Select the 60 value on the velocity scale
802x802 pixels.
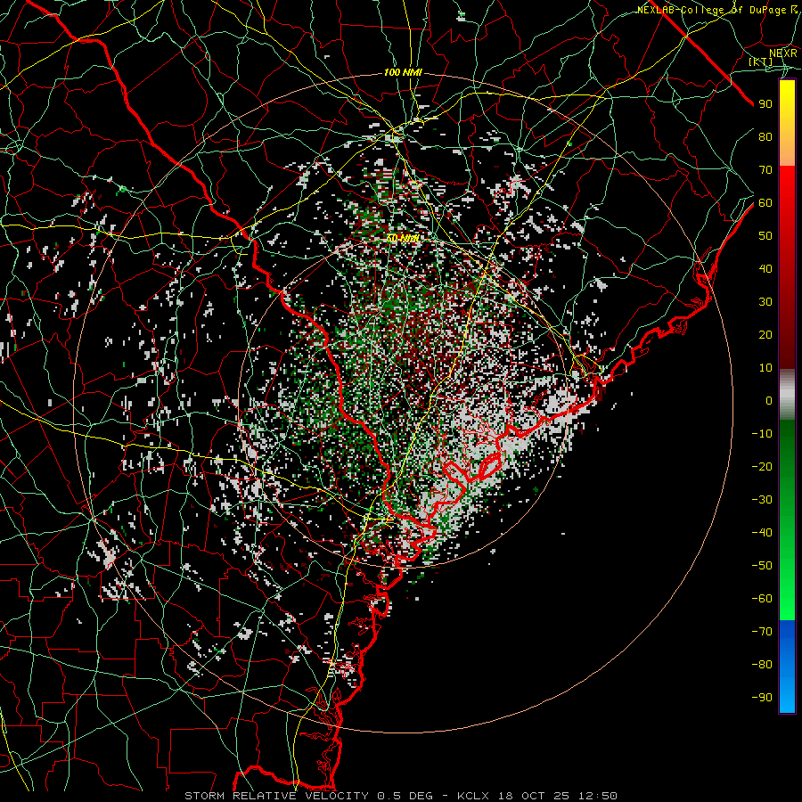[765, 202]
